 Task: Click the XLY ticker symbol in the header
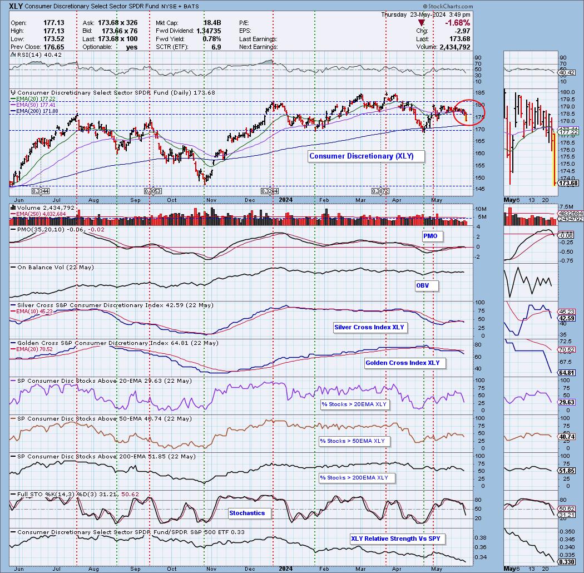pyautogui.click(x=16, y=6)
